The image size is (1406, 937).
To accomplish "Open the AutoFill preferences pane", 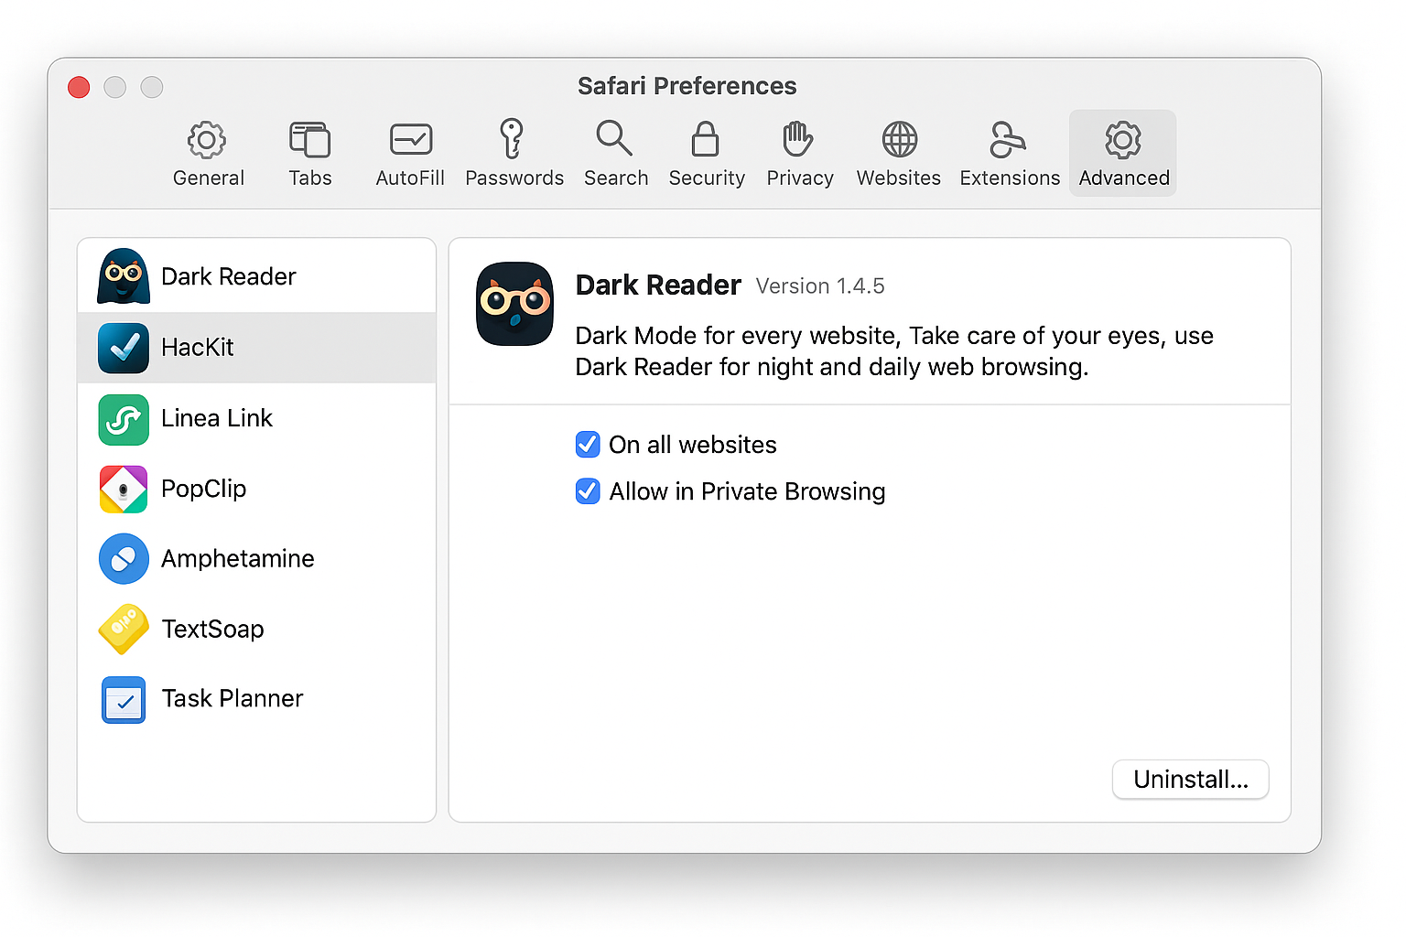I will pyautogui.click(x=410, y=154).
